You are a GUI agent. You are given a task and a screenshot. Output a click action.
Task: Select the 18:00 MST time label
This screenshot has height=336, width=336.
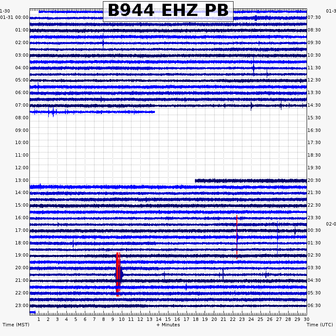point(22,243)
